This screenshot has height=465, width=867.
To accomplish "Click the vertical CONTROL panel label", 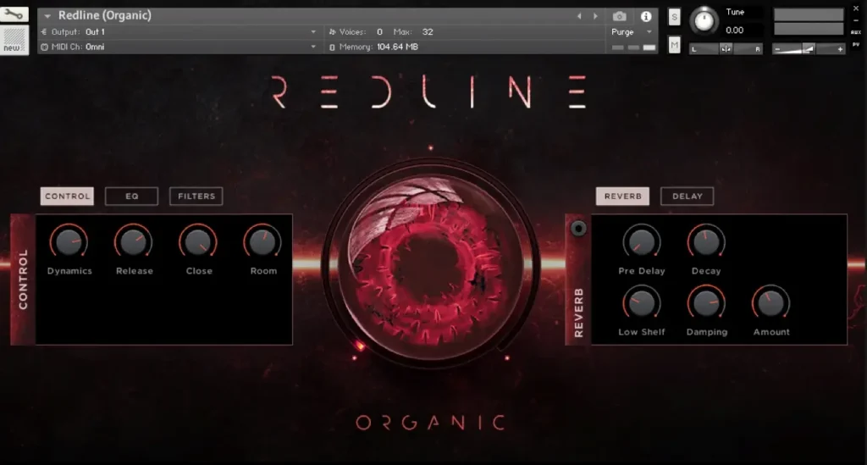I will (x=23, y=280).
